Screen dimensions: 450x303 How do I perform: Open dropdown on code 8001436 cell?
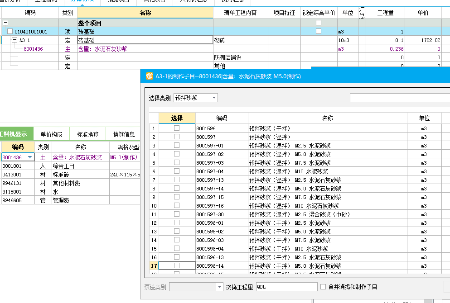pyautogui.click(x=30, y=157)
